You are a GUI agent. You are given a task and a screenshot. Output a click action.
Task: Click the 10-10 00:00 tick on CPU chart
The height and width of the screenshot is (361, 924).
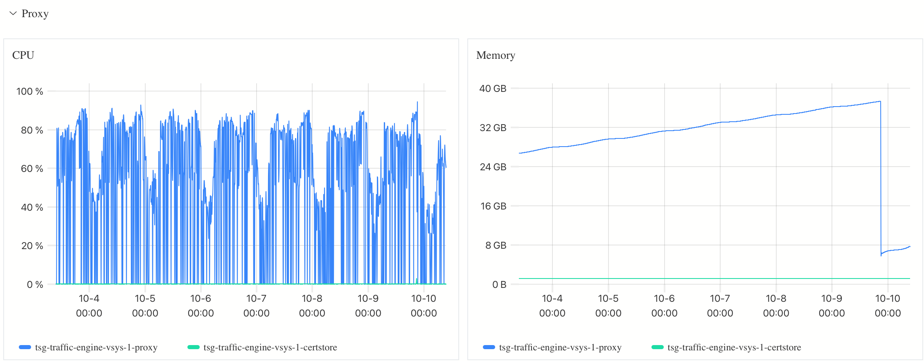424,305
